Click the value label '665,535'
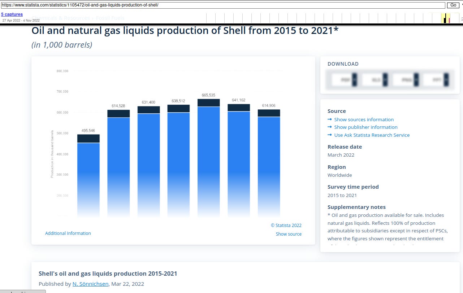 coord(208,95)
